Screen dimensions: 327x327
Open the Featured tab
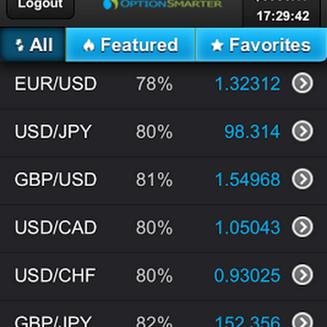click(x=130, y=45)
